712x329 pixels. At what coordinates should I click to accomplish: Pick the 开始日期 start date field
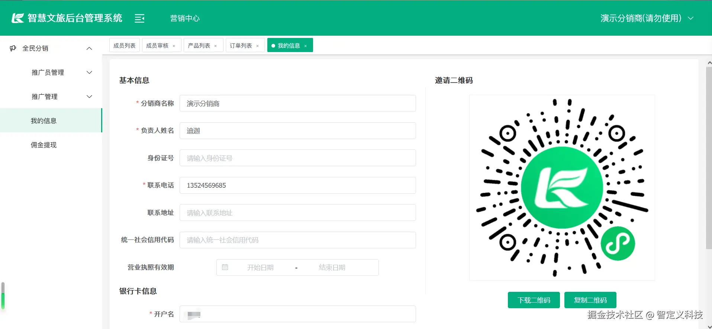point(260,267)
